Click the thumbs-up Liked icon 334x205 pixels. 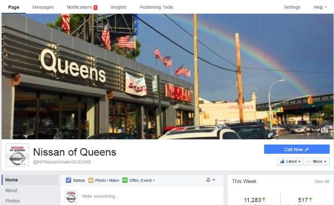coord(283,161)
